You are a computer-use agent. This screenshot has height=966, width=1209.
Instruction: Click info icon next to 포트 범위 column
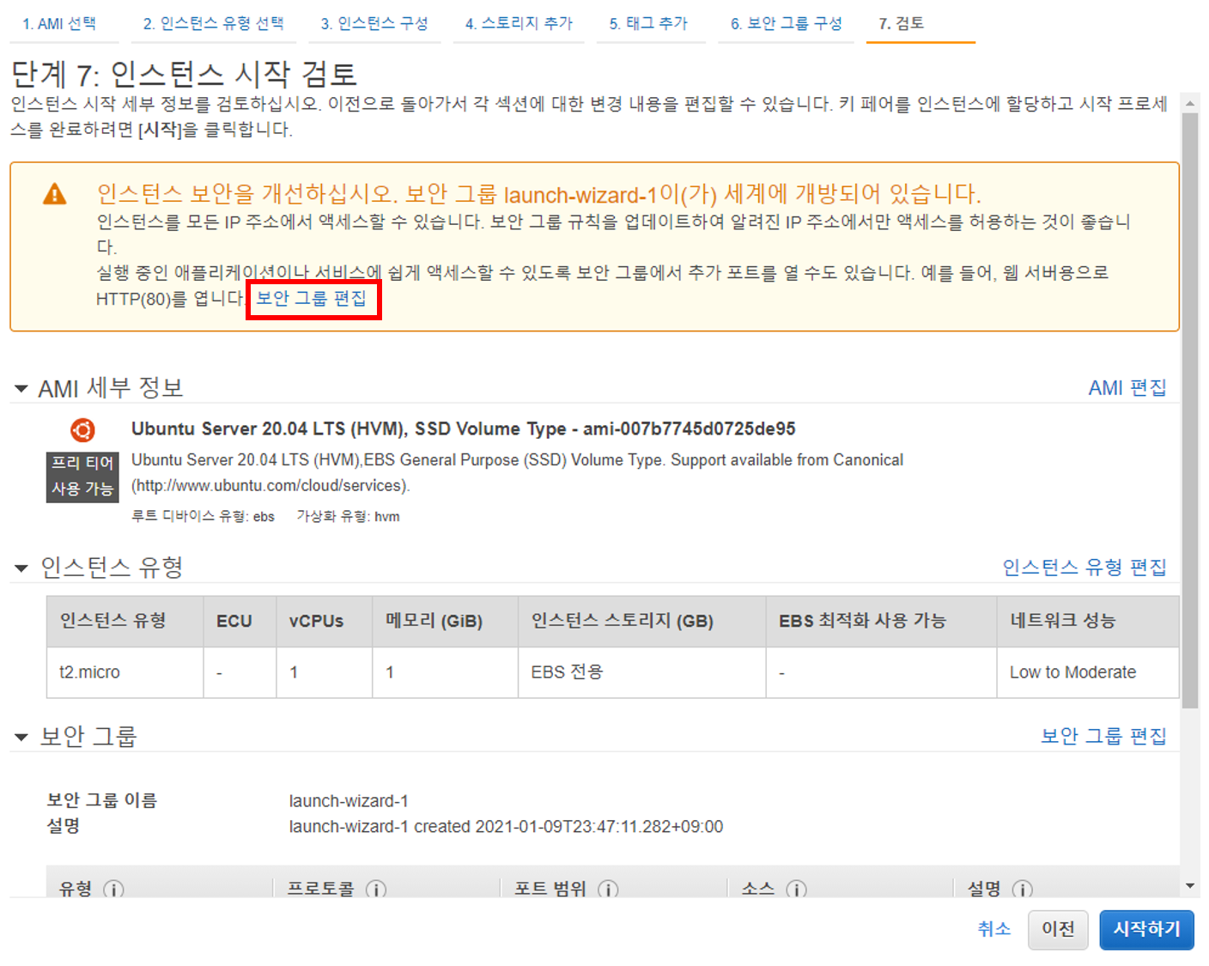click(x=608, y=890)
